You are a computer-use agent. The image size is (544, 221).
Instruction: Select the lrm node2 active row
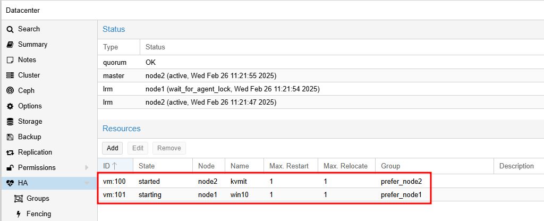point(321,103)
